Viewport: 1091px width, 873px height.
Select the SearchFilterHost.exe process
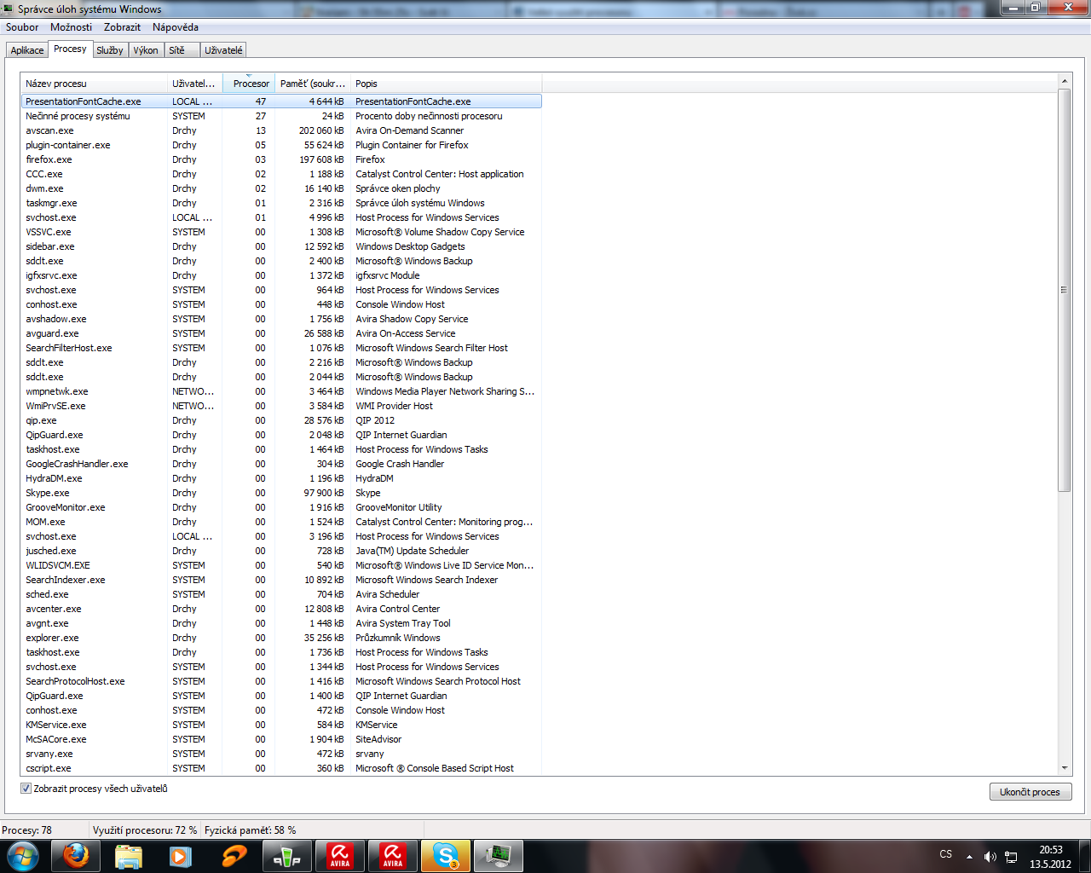coord(281,348)
